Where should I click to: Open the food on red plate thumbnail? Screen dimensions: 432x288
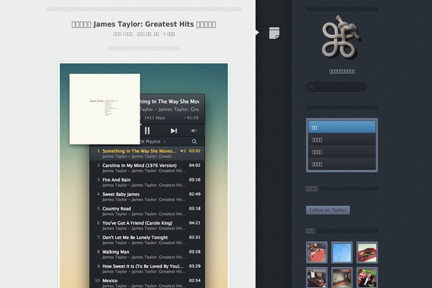pos(367,253)
